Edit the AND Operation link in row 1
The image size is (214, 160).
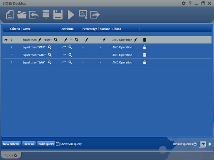[x=135, y=40]
